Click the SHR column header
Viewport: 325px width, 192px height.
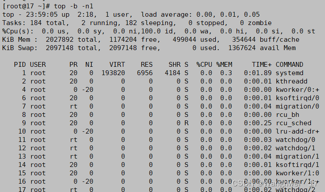coord(174,65)
